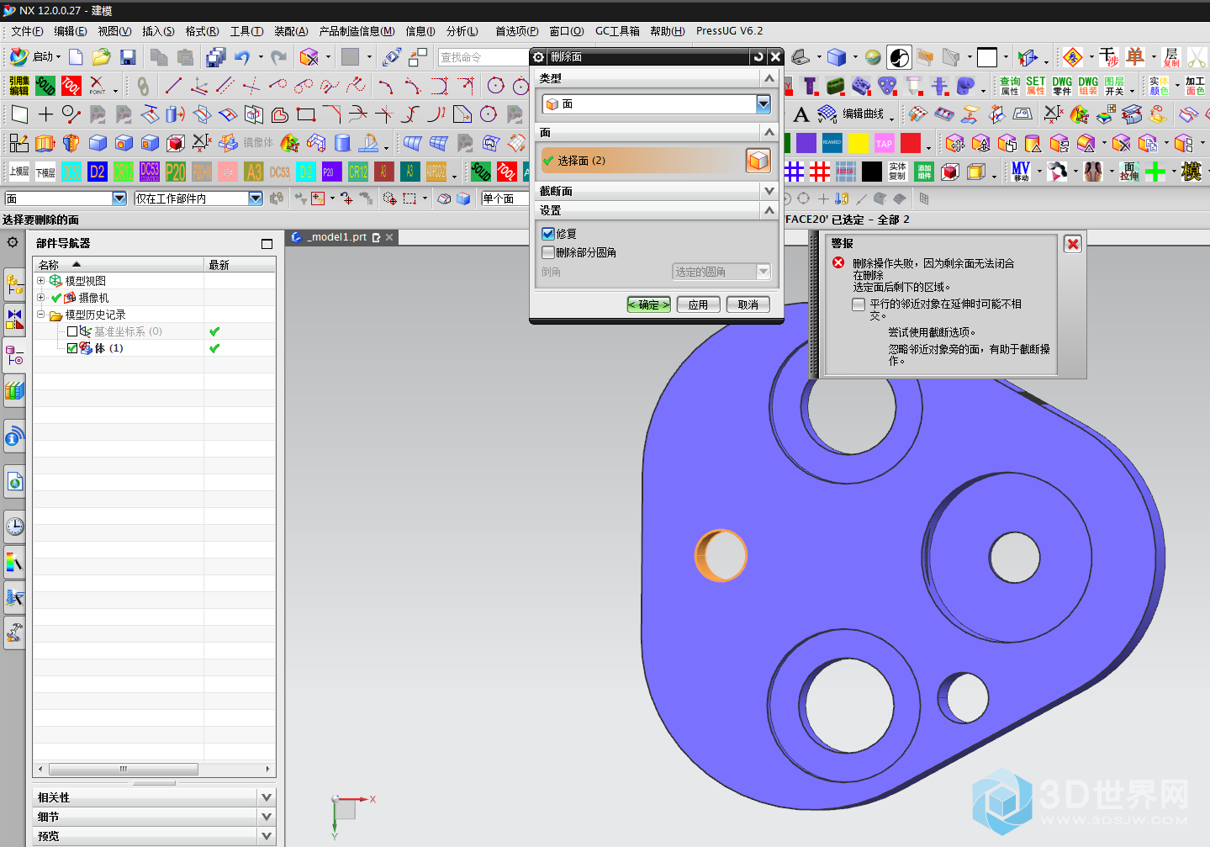Image resolution: width=1210 pixels, height=847 pixels.
Task: Sort by the 名称 column header
Action: point(118,264)
